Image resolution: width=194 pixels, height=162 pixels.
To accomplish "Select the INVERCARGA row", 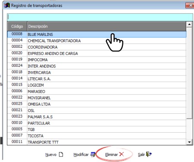I will click(x=97, y=72).
